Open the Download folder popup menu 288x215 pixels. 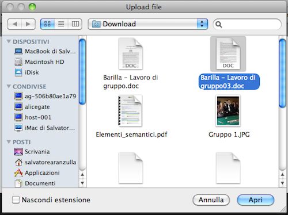pyautogui.click(x=148, y=24)
